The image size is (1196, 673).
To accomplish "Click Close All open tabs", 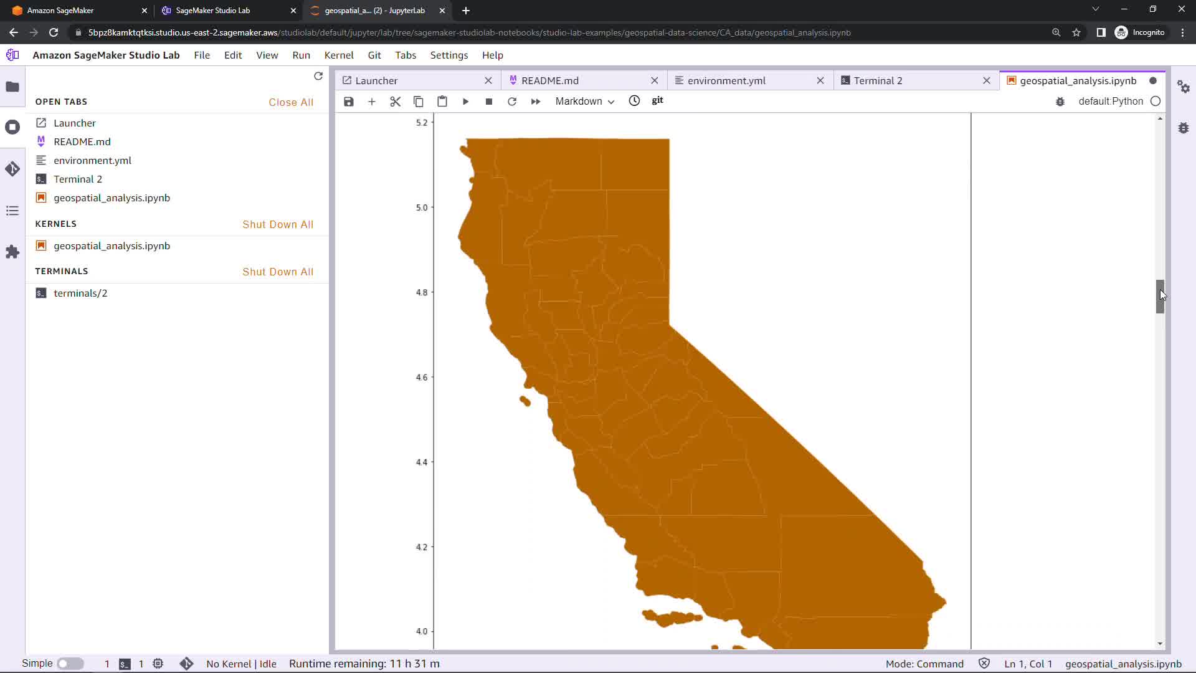I will click(291, 102).
